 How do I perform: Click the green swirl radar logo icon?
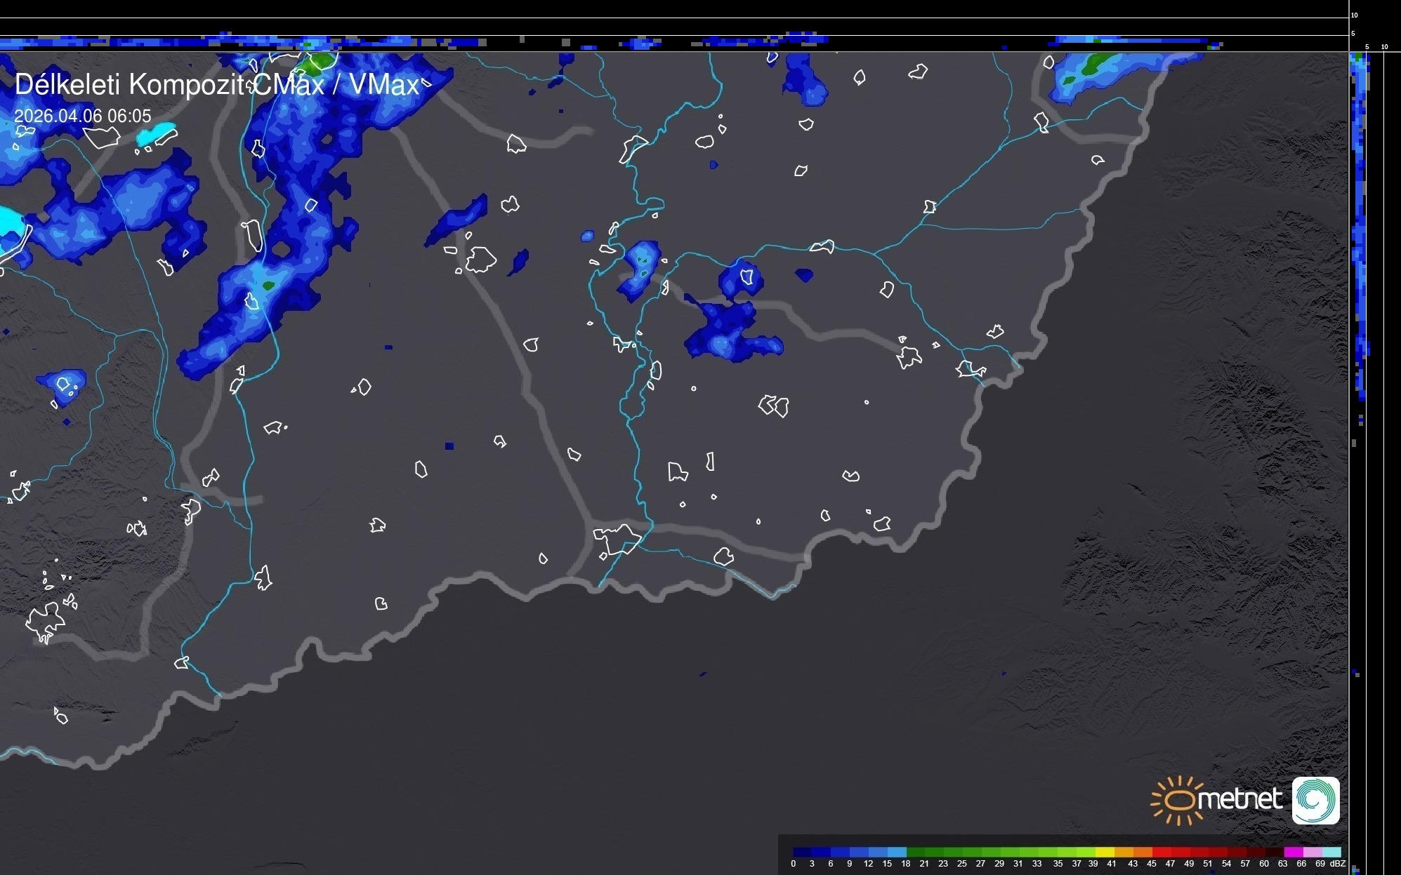point(1315,800)
